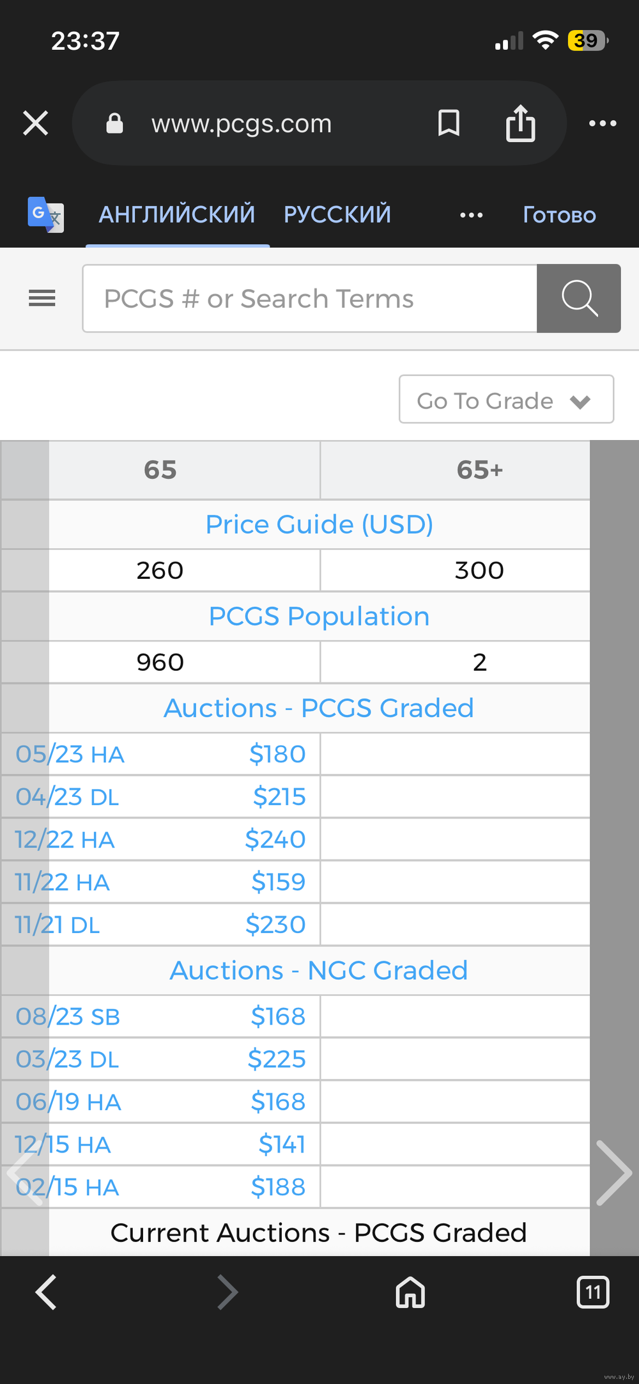The height and width of the screenshot is (1384, 639).
Task: Tap Готово to finish translation
Action: click(x=559, y=215)
